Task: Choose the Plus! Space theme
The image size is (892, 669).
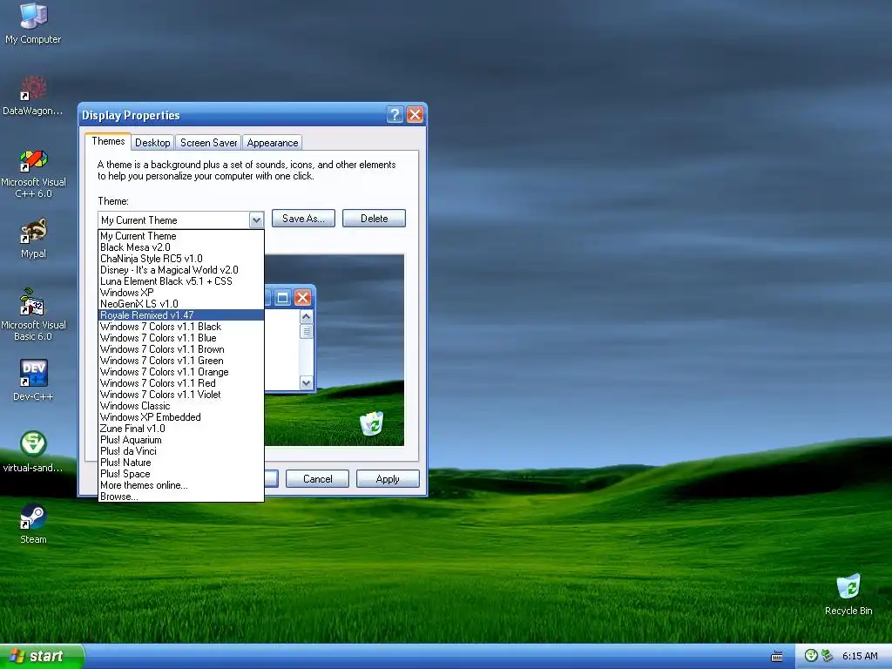Action: [181, 474]
